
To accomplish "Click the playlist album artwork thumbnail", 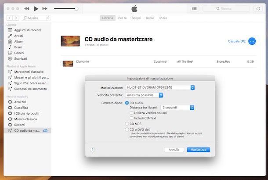I will pos(70,41).
